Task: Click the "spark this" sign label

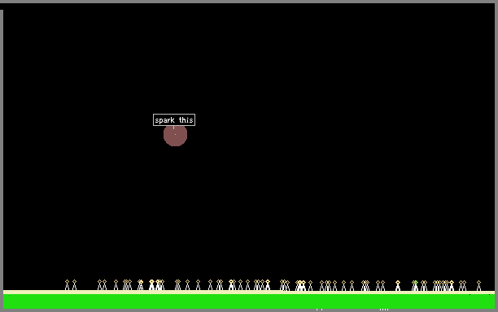Action: [x=174, y=120]
